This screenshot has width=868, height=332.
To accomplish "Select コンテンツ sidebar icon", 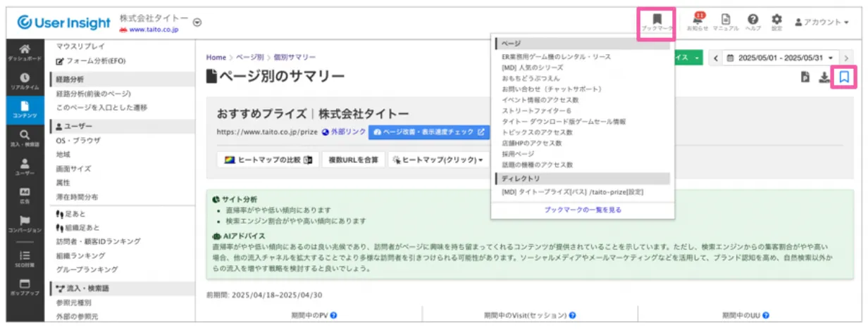I will (25, 110).
